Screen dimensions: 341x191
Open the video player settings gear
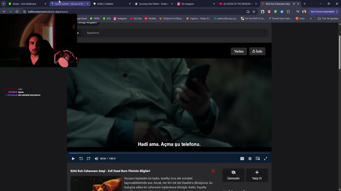[x=250, y=159]
